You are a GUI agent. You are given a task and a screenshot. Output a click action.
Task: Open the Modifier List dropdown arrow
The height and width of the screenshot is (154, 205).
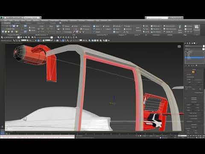(x=203, y=49)
